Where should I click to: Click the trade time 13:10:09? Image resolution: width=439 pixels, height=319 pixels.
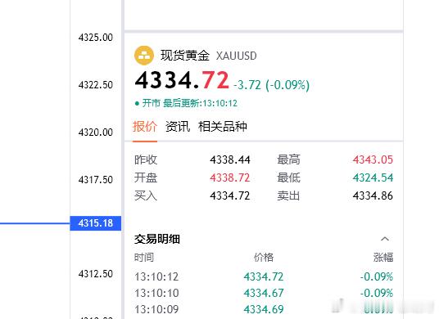pyautogui.click(x=156, y=309)
